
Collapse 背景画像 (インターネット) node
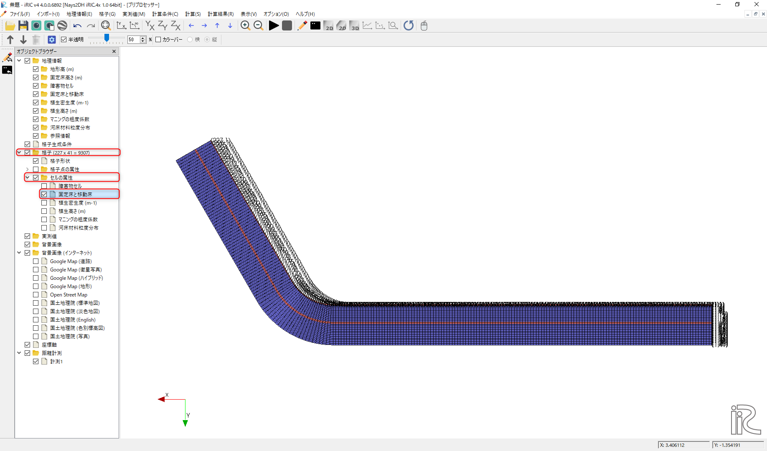coord(19,253)
